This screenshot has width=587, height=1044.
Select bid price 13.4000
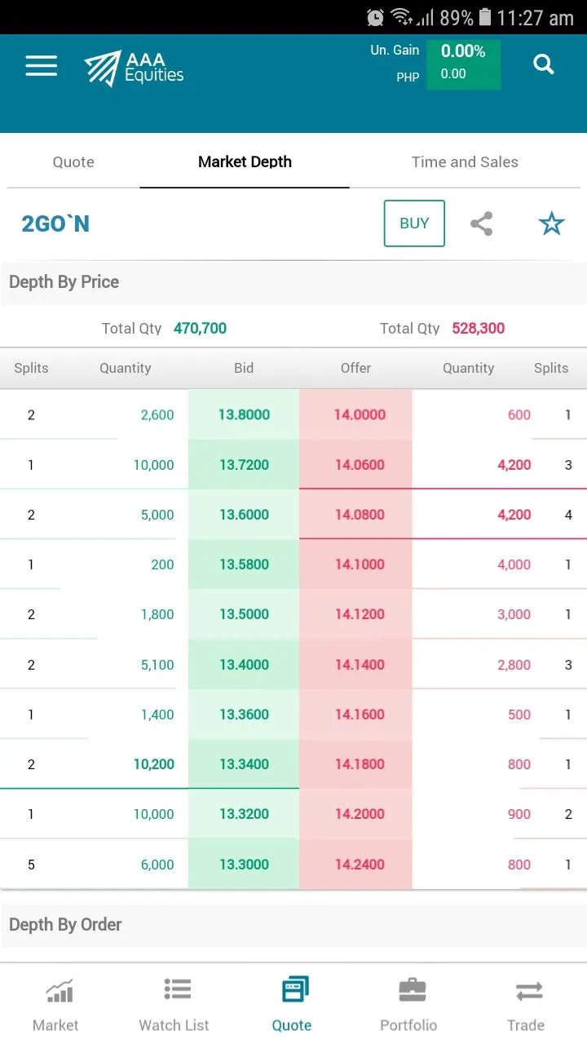pos(244,665)
